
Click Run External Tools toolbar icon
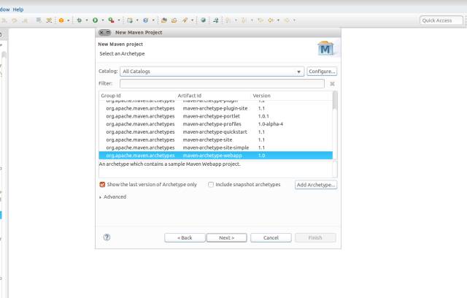[111, 20]
